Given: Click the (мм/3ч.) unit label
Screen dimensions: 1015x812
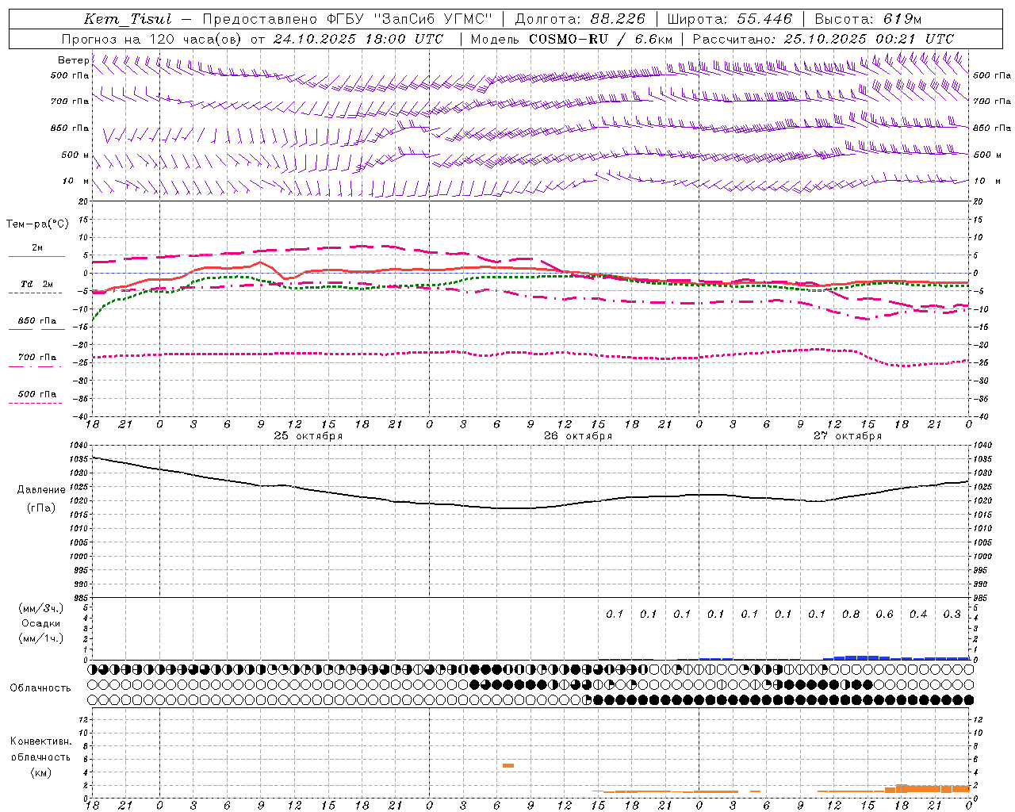Looking at the screenshot, I should tap(41, 608).
